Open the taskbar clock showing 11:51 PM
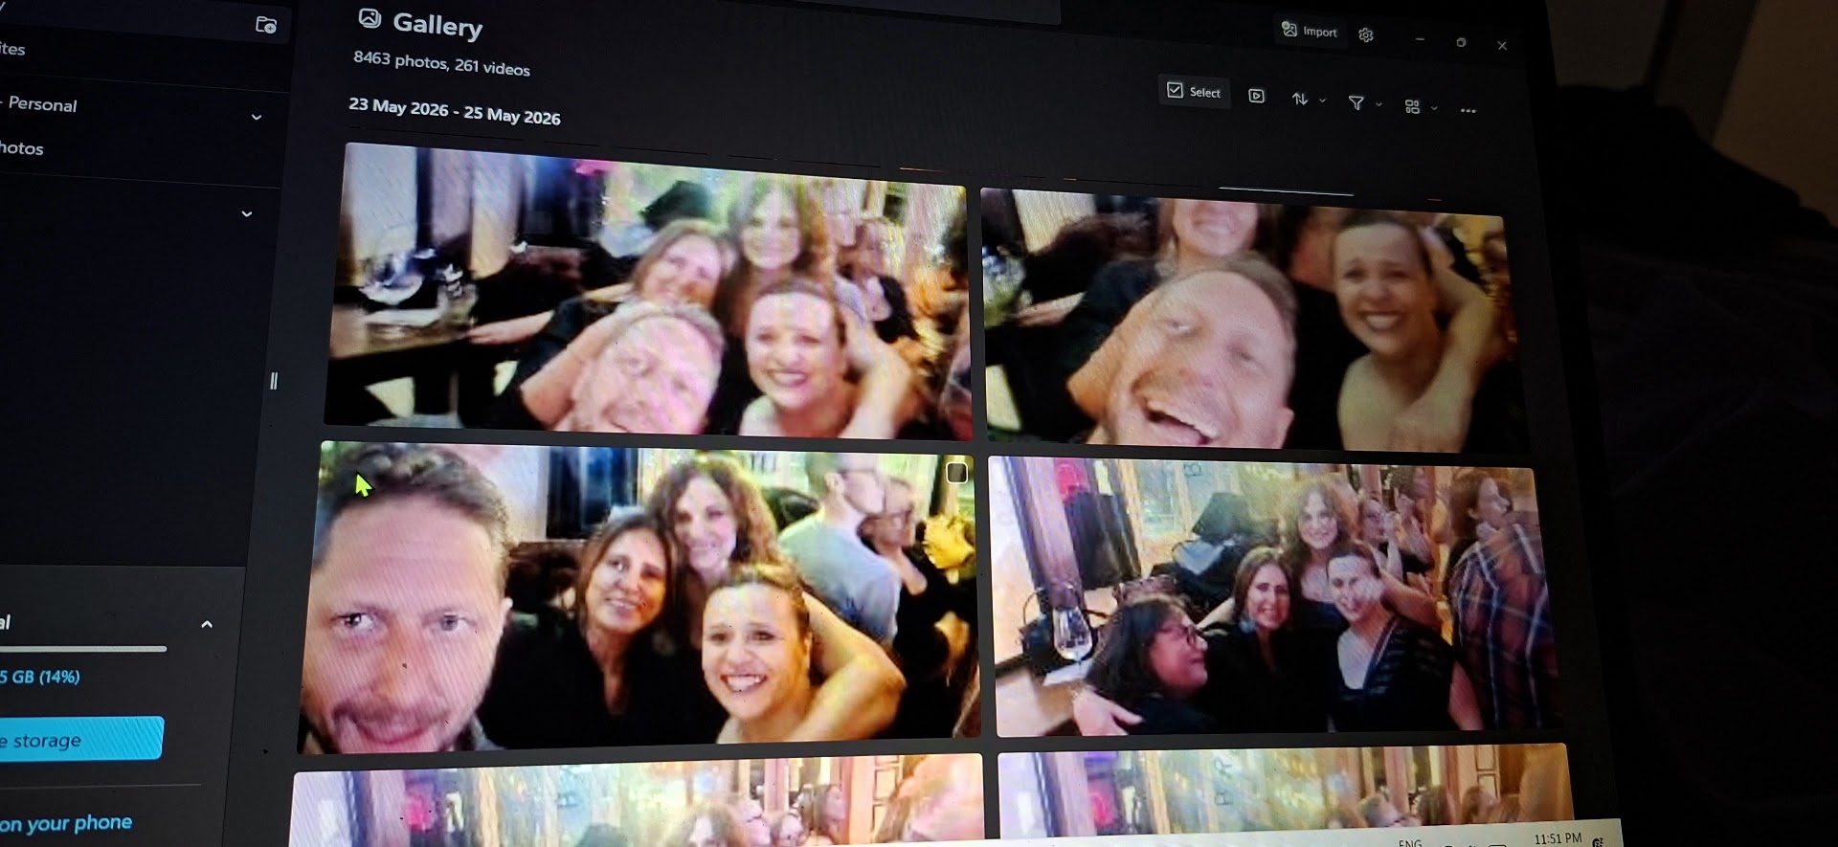 point(1558,838)
